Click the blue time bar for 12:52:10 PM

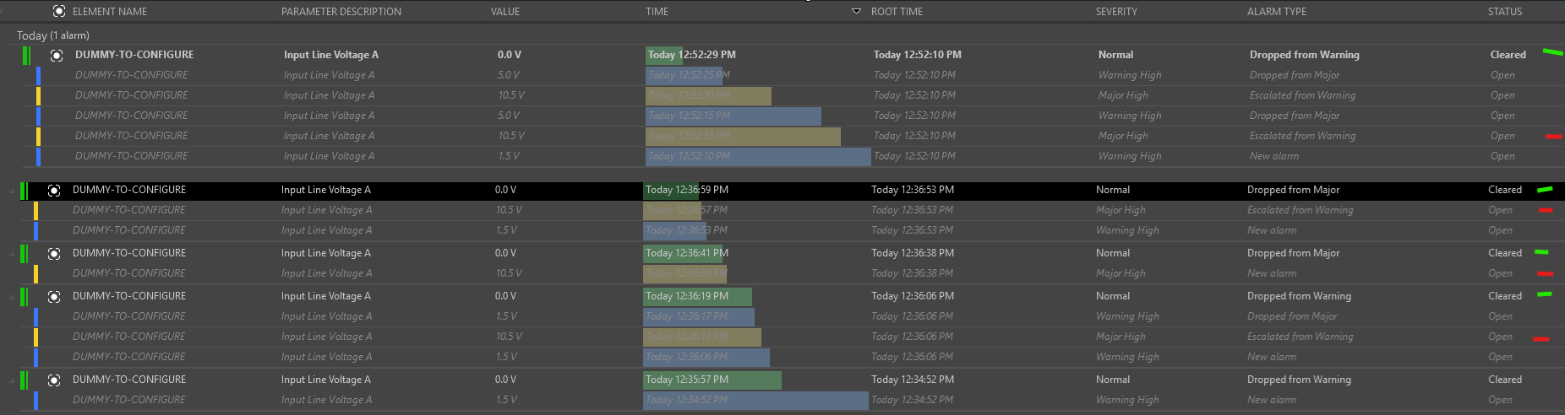point(757,157)
